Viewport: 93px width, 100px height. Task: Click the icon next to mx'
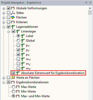[x=23, y=59]
